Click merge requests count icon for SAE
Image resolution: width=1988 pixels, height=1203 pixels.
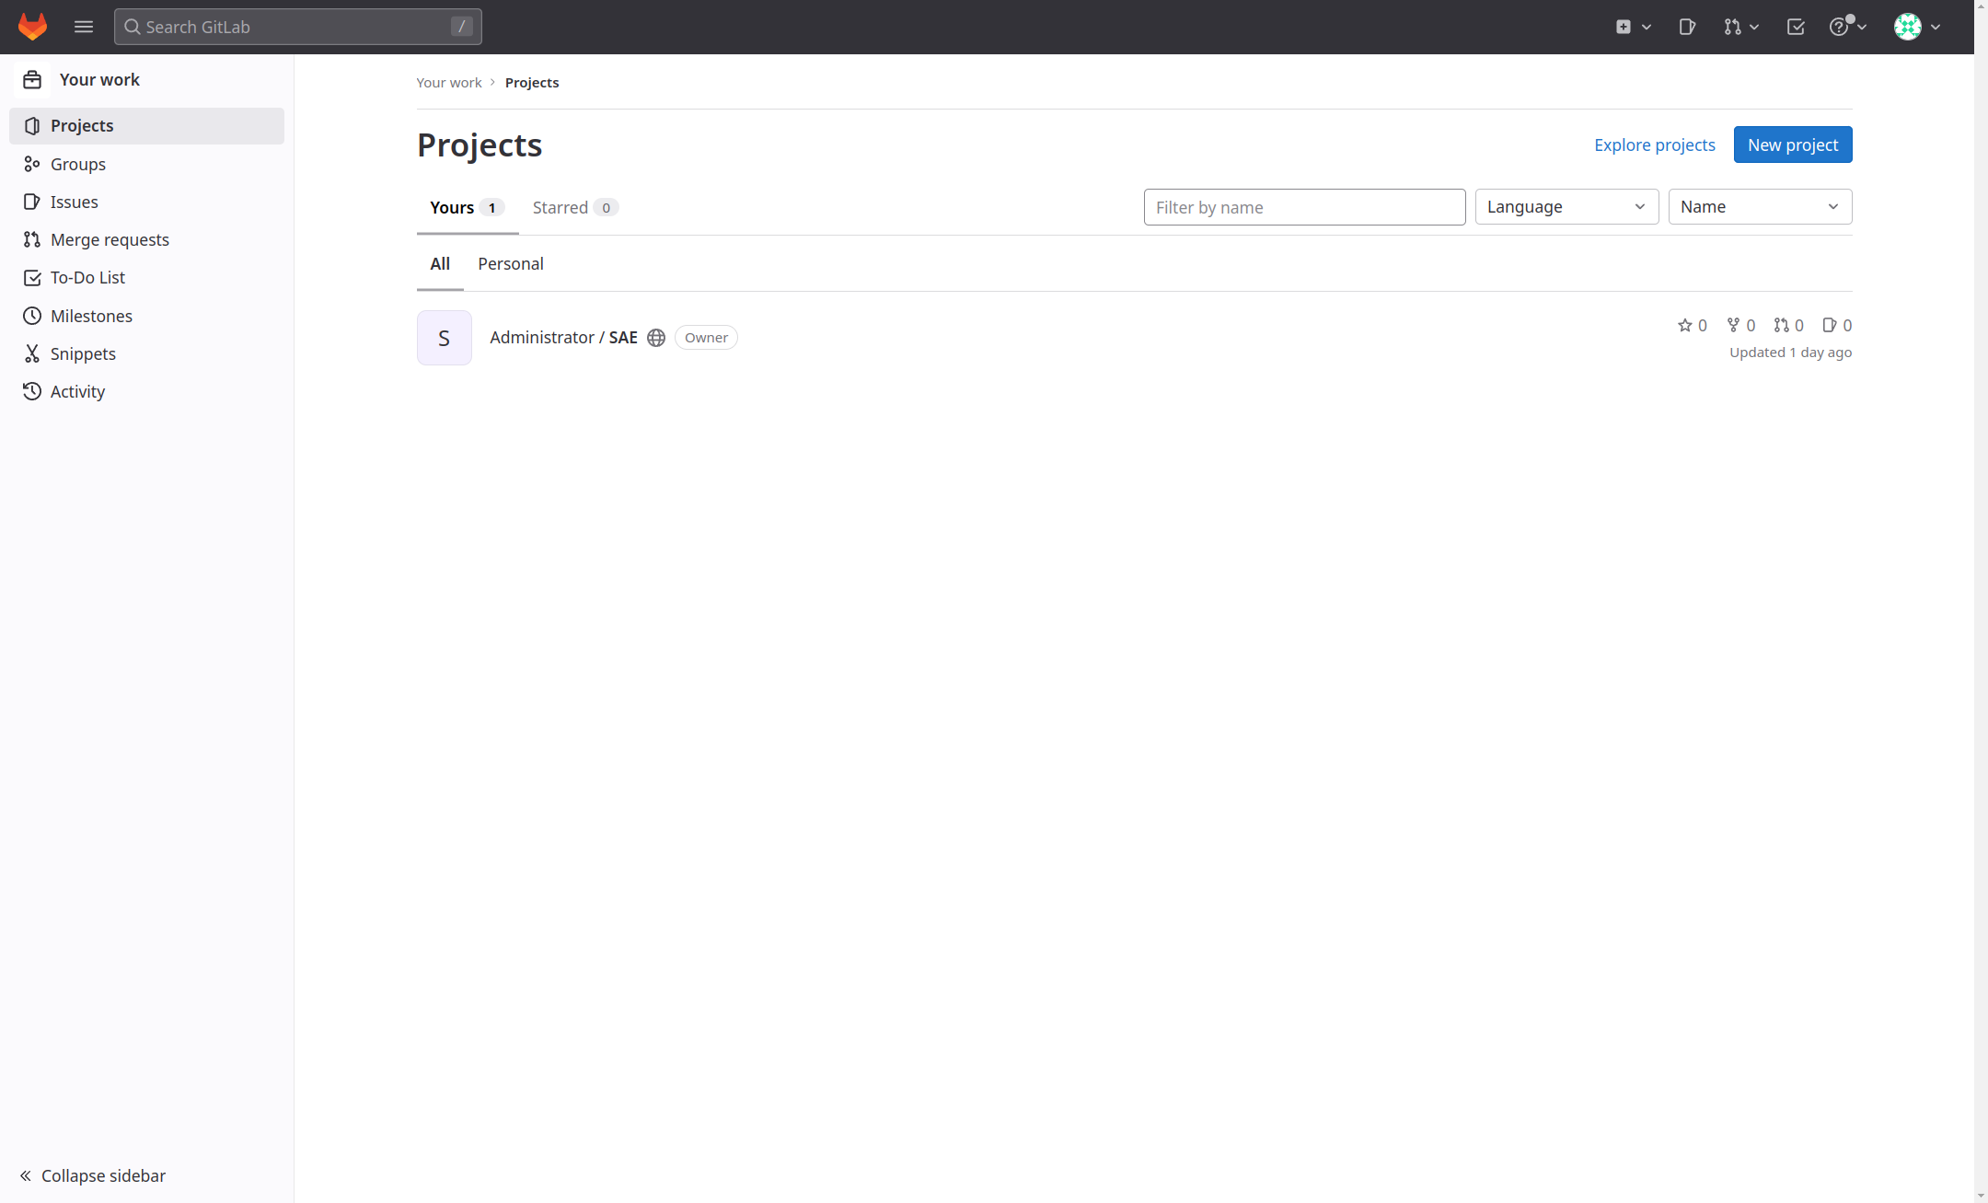(x=1782, y=325)
